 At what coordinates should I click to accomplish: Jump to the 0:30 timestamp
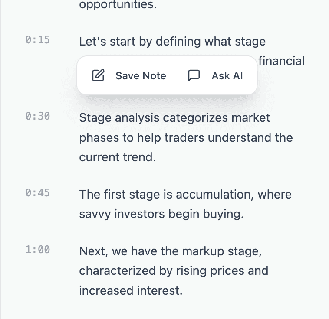tap(38, 116)
